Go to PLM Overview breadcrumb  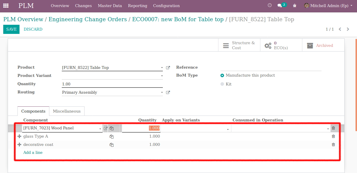click(23, 19)
